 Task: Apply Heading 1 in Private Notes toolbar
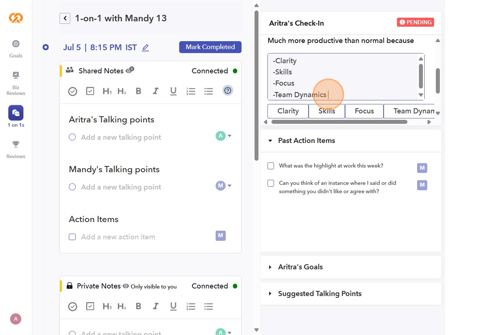107,306
